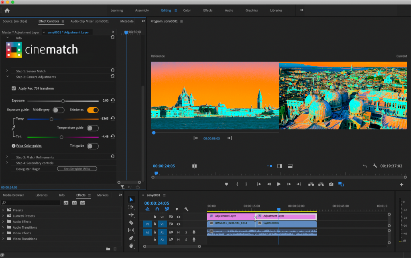Viewport: 411px width, 258px height.
Task: Select the Pen tool in timeline toolbar
Action: [x=131, y=238]
